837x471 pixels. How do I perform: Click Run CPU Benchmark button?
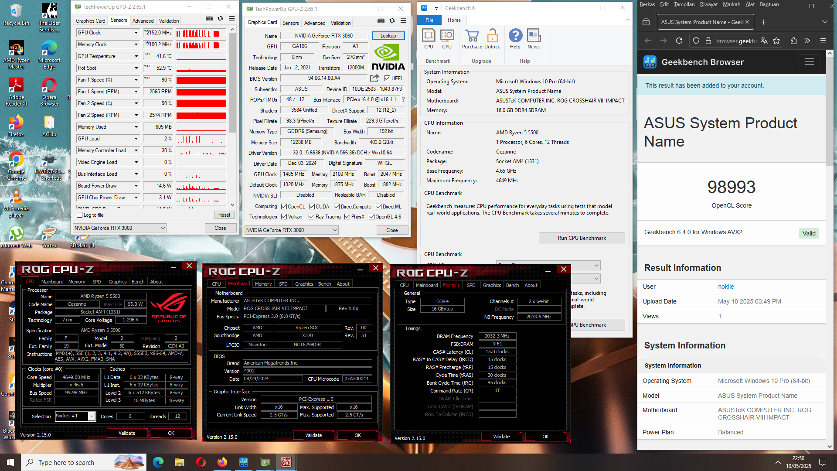tap(582, 238)
